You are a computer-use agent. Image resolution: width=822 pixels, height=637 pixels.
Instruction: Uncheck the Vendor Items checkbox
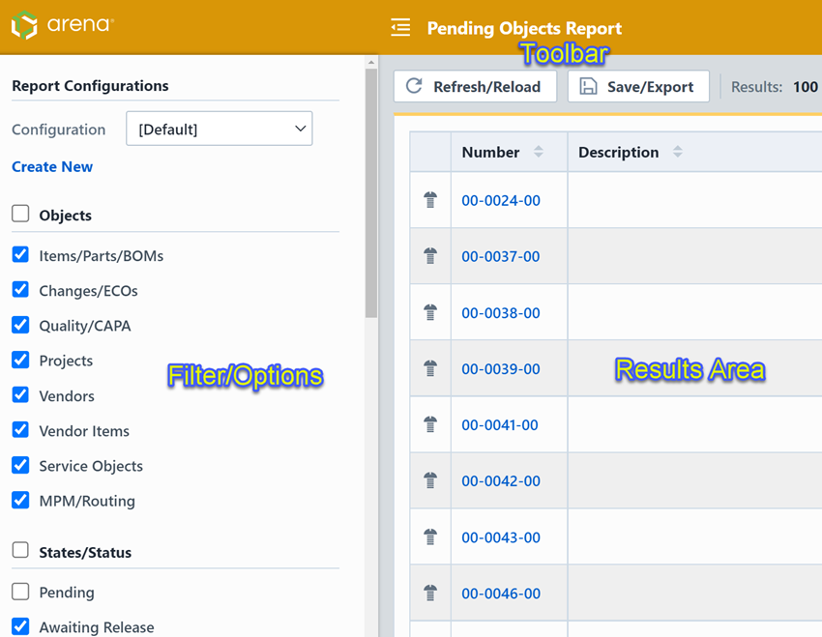coord(20,430)
